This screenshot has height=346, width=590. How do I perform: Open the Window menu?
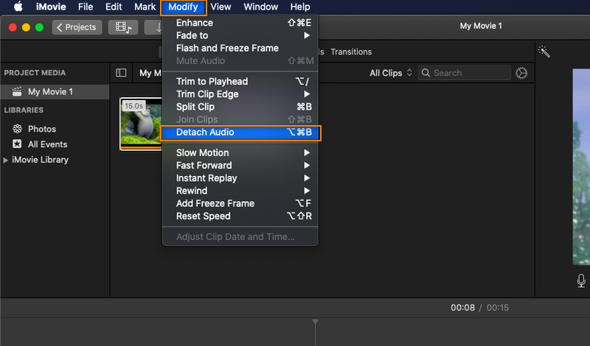tap(261, 7)
